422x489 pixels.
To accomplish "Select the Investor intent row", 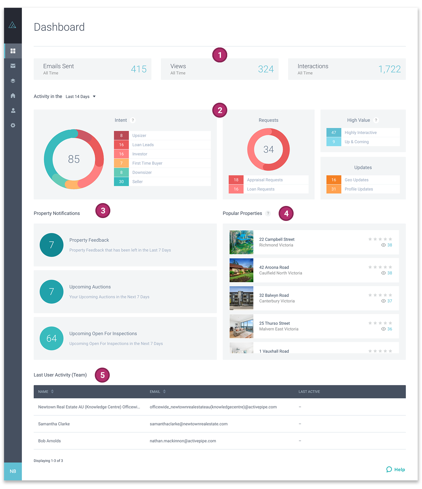I will click(162, 154).
